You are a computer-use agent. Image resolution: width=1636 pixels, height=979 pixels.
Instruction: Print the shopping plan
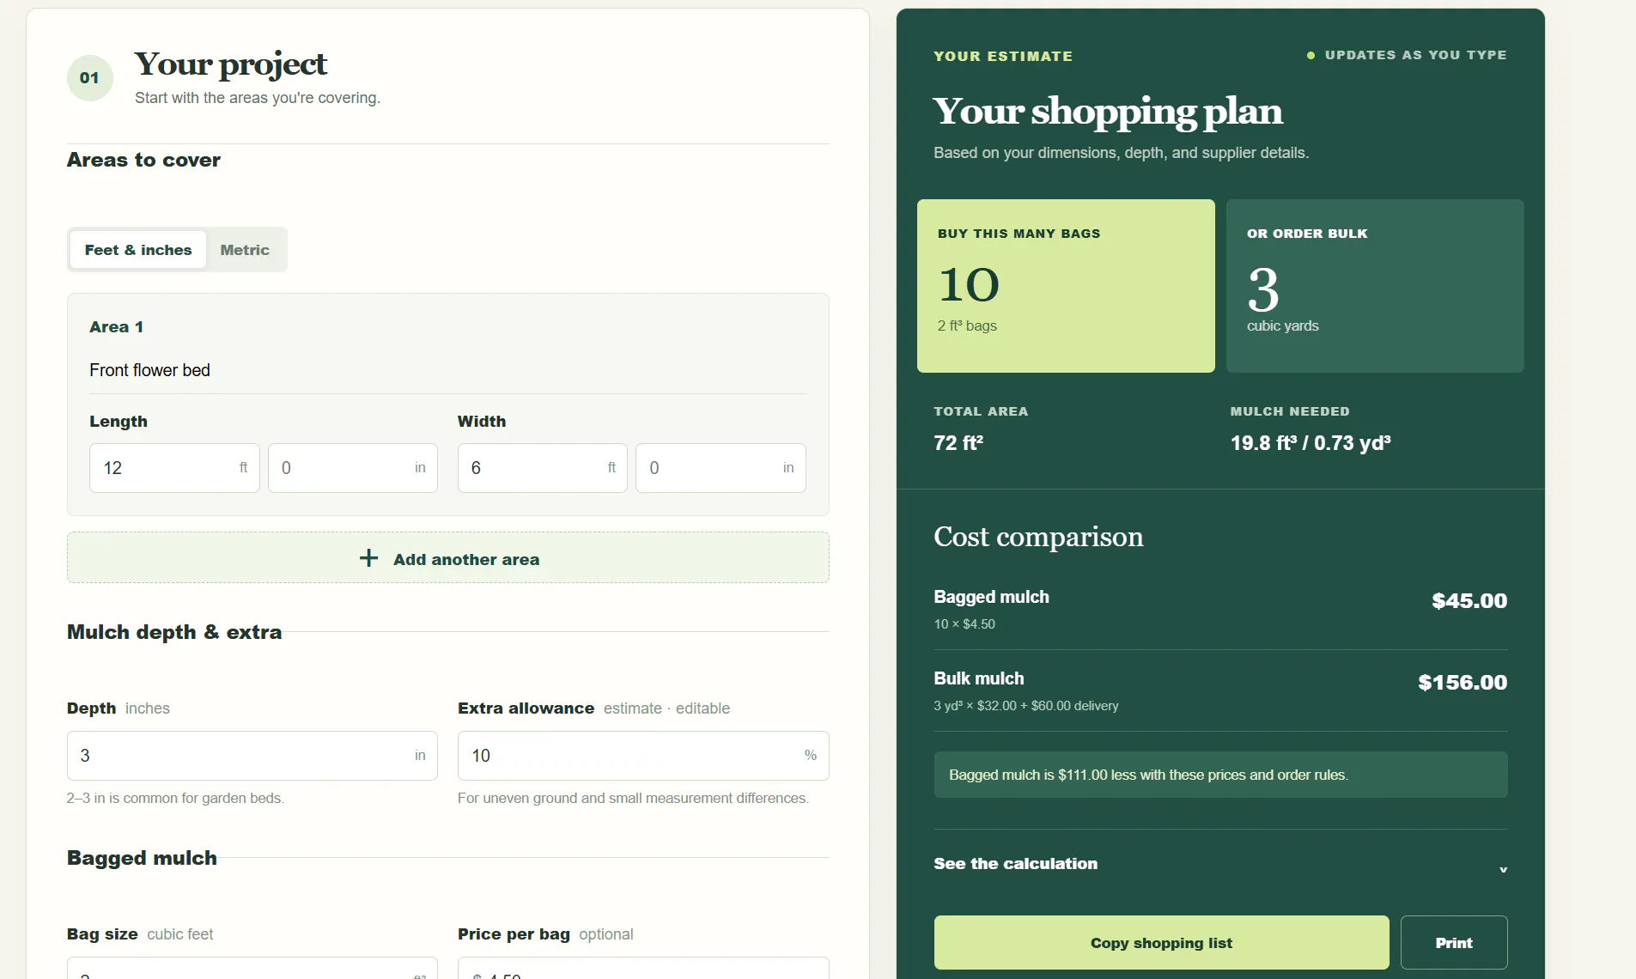[x=1454, y=943]
